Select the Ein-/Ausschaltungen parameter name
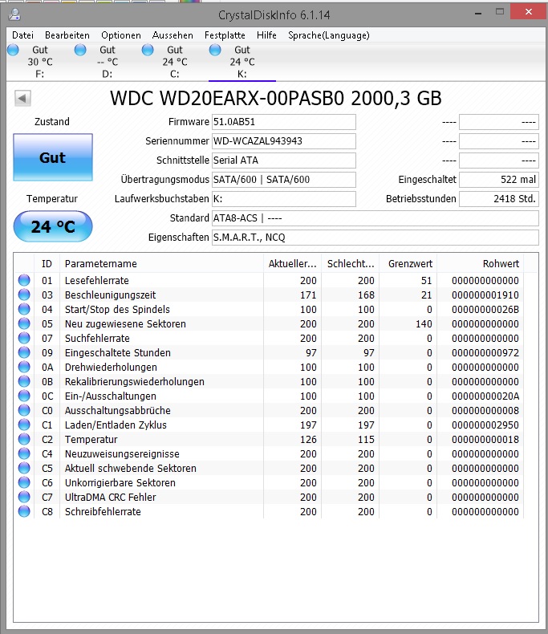 [x=111, y=396]
